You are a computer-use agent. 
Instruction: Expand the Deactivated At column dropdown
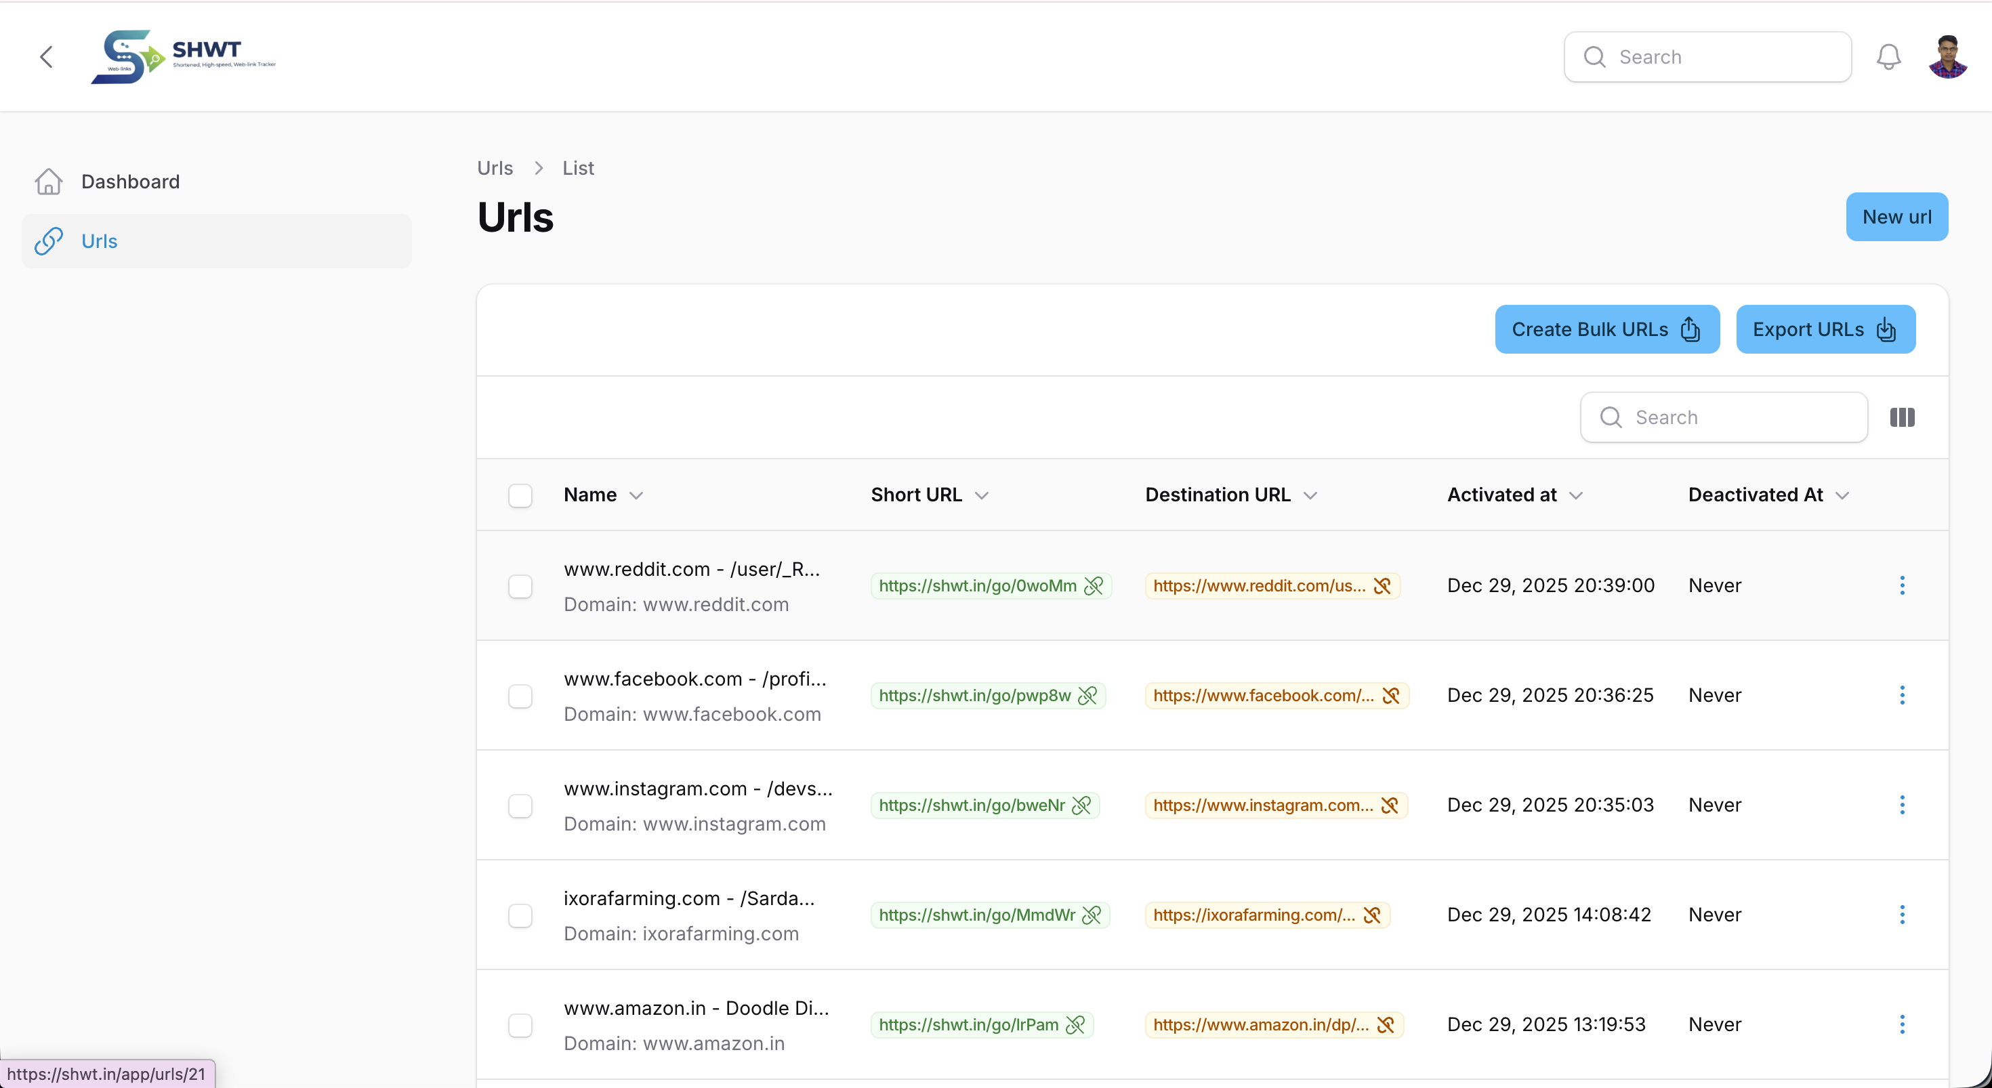(1844, 495)
